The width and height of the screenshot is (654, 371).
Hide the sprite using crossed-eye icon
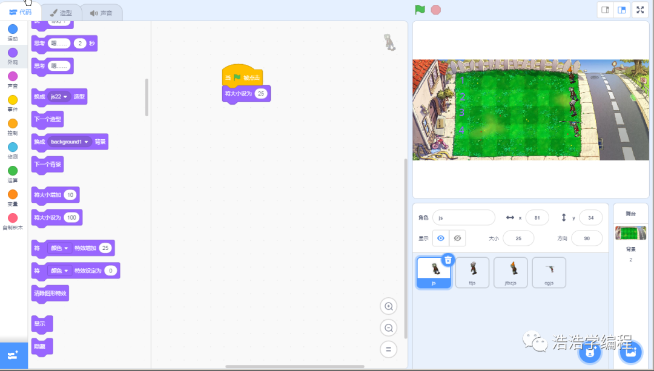[457, 238]
